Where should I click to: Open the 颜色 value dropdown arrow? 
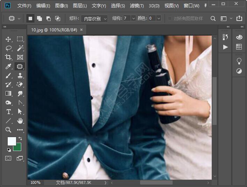pos(159,18)
